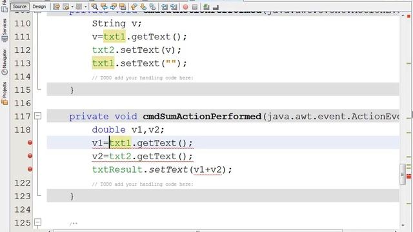The image size is (413, 232).
Task: Click red error marks in the error stripe
Action: pyautogui.click(x=408, y=176)
